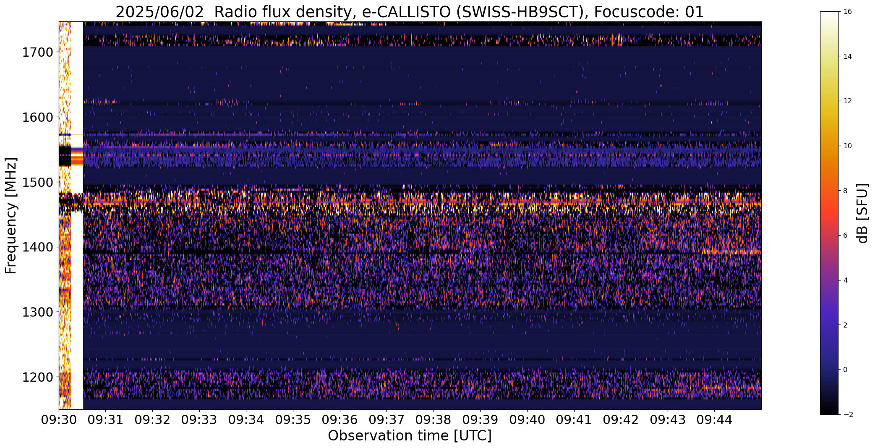Click the colorbar tick label 6
The height and width of the screenshot is (448, 875).
845,236
